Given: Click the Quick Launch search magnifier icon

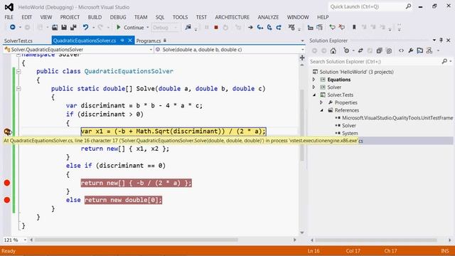Looking at the screenshot, I should (408, 6).
